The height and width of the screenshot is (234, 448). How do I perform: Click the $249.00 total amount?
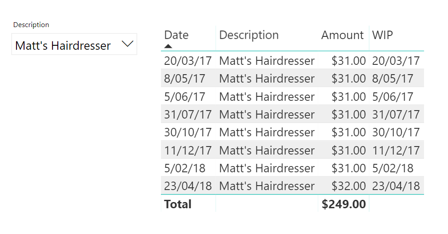(x=344, y=204)
